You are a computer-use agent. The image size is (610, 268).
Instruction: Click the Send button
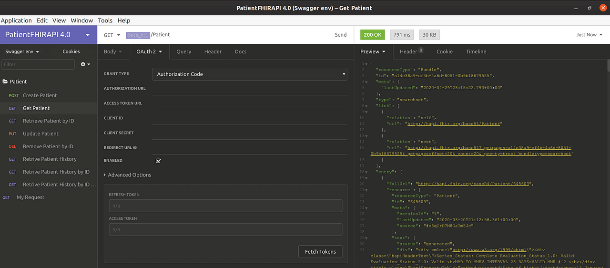pos(341,35)
